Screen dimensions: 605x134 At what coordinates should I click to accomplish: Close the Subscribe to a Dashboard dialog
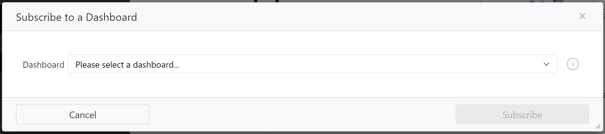[x=582, y=16]
